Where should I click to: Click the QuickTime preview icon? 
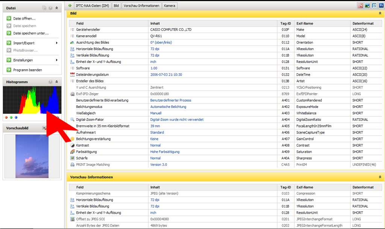click(374, 6)
